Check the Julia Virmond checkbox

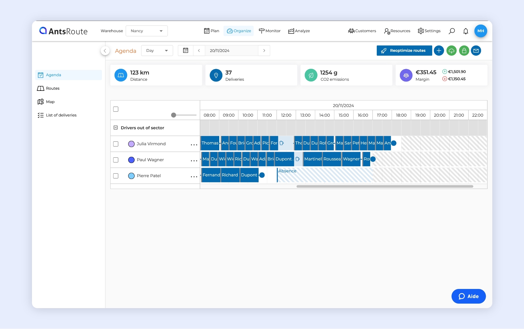click(116, 144)
